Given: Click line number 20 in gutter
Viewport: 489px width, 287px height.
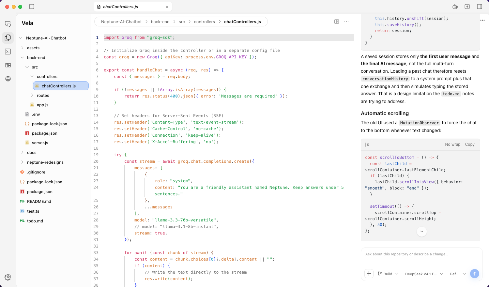Looking at the screenshot, I should point(96,161).
